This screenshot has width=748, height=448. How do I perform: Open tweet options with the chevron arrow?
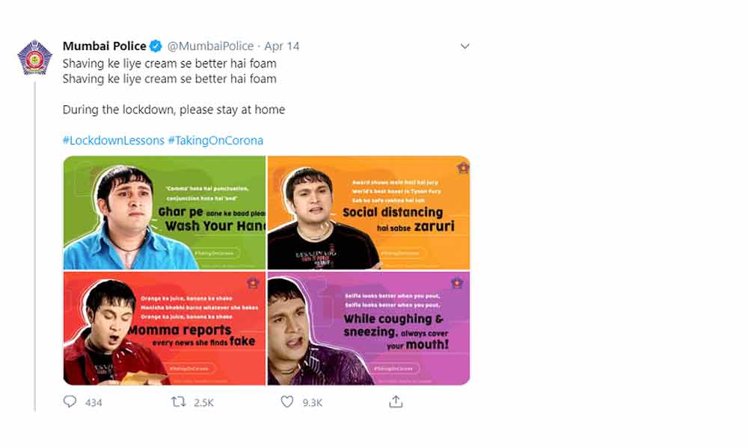click(x=465, y=46)
